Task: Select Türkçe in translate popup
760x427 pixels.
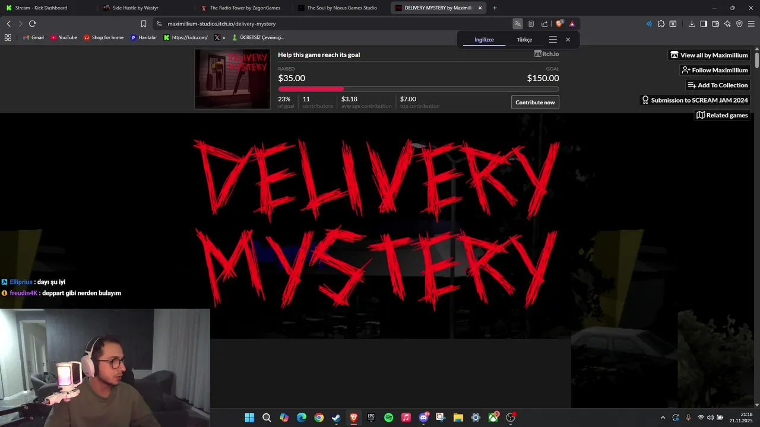Action: tap(524, 40)
